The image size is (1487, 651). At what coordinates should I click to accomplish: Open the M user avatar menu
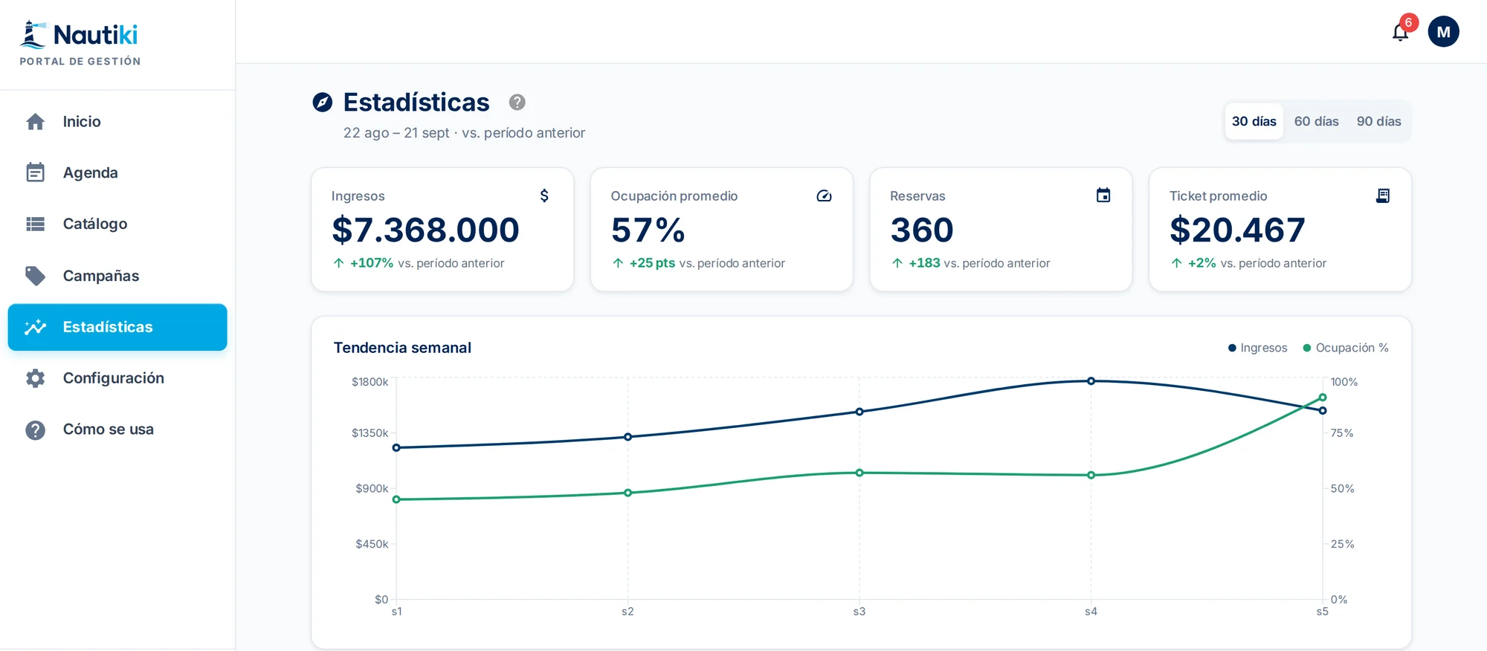(x=1443, y=32)
